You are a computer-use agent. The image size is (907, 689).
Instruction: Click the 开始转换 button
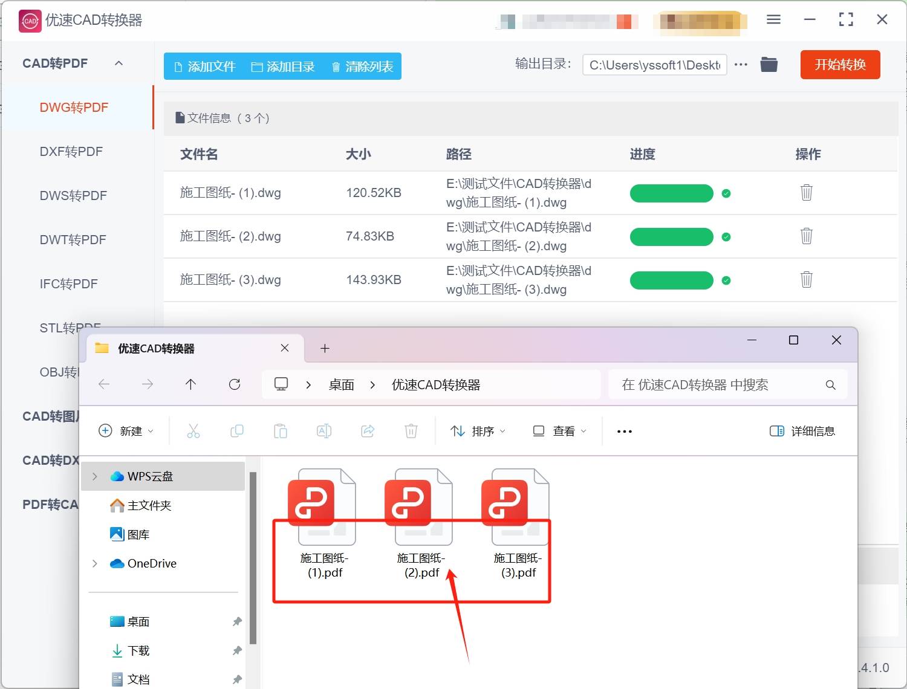tap(840, 65)
